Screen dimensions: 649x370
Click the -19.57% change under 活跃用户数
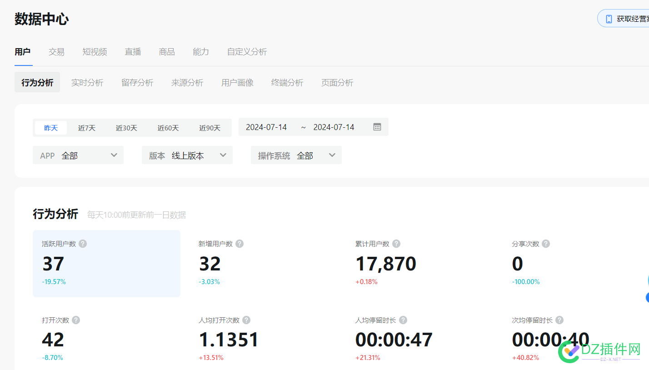[54, 282]
